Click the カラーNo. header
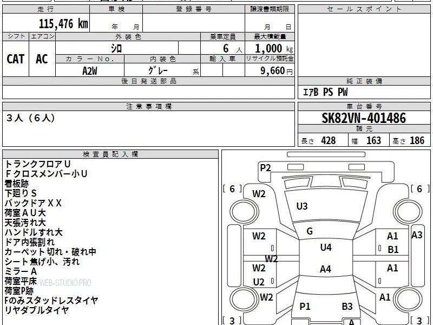This screenshot has height=325, width=433. [90, 59]
